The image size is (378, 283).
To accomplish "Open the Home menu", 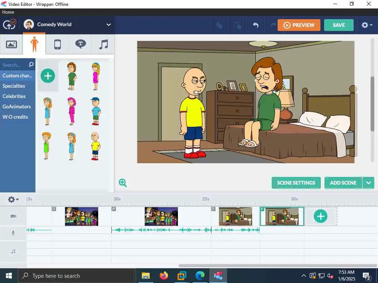I will coord(8,12).
